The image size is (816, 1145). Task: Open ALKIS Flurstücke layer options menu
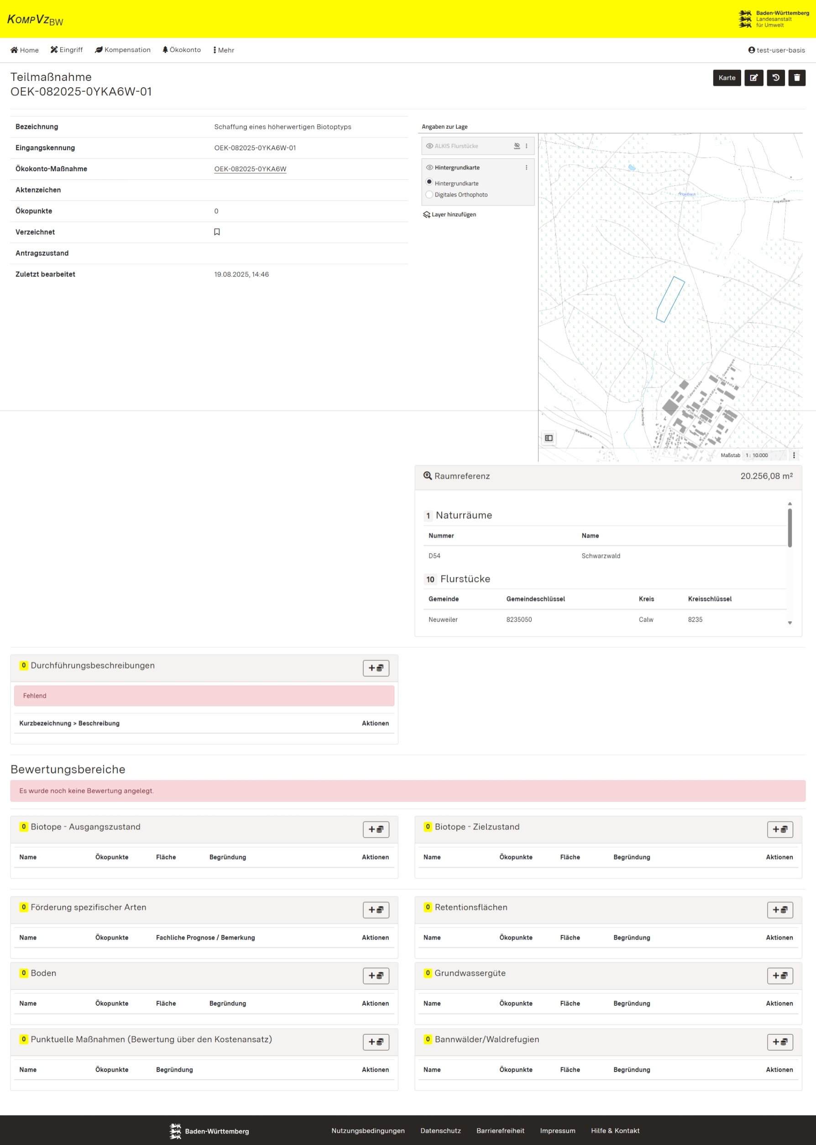click(527, 146)
